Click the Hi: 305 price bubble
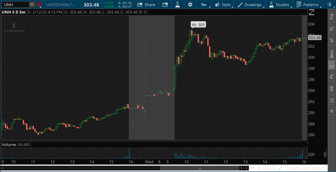Viewport: 336px width, 172px height. click(x=199, y=25)
